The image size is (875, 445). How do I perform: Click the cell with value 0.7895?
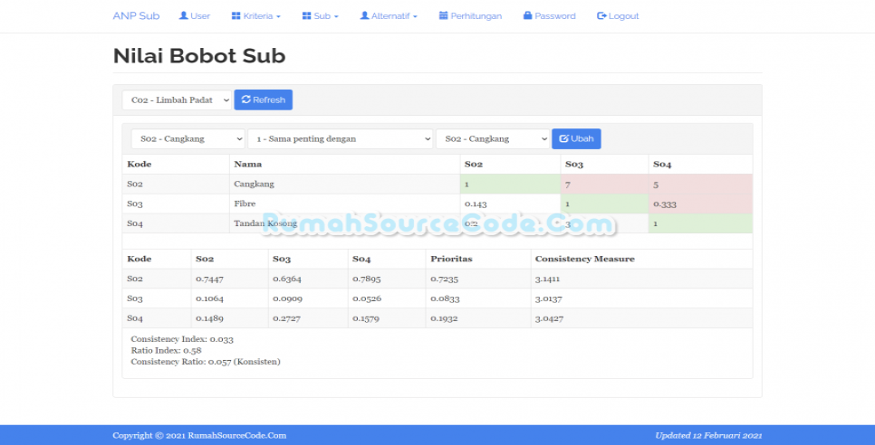(387, 279)
